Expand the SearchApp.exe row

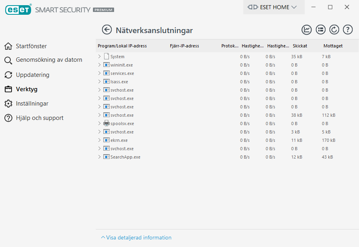(x=99, y=157)
